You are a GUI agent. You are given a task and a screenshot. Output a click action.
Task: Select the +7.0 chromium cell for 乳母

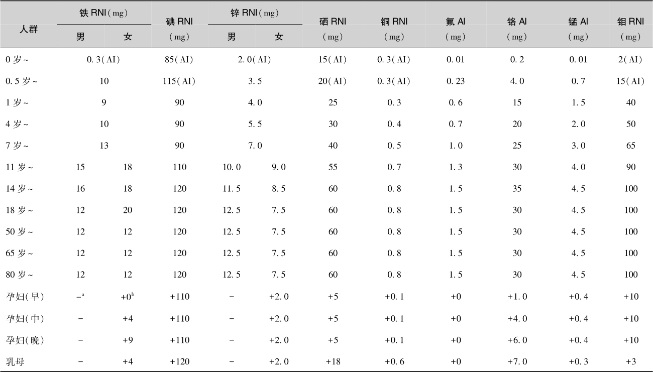click(517, 361)
